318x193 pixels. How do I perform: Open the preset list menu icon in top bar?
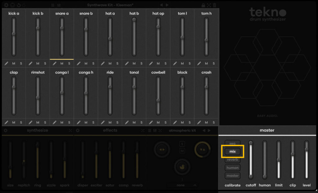tap(52, 5)
